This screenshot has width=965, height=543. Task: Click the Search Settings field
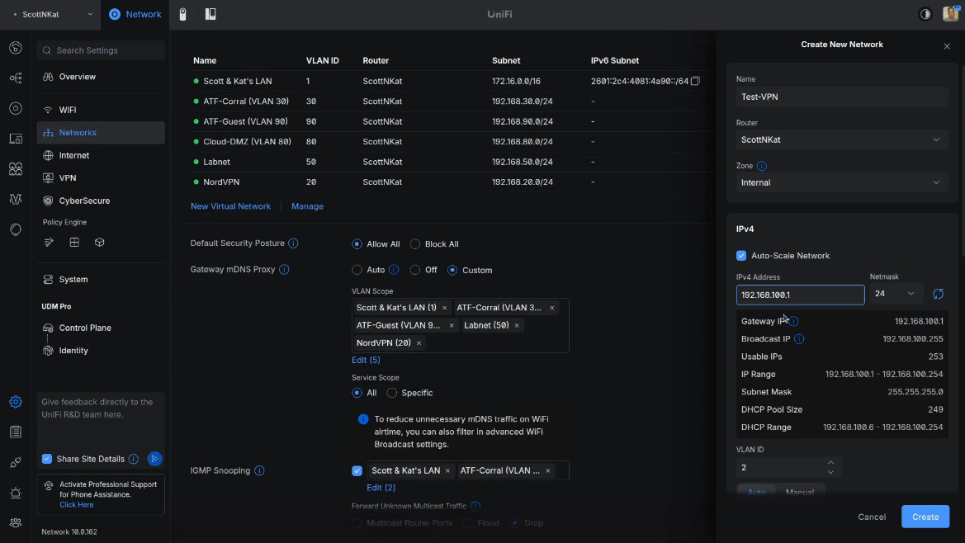click(x=101, y=50)
